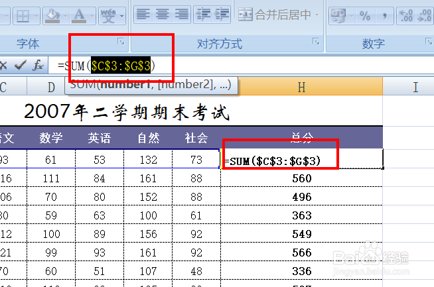The width and height of the screenshot is (434, 287).
Task: Select the total cell 560
Action: coord(302,178)
